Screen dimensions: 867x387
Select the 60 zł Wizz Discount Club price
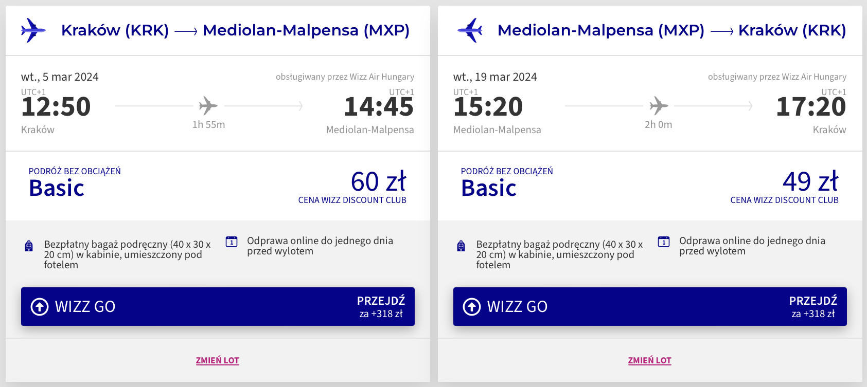pyautogui.click(x=378, y=182)
